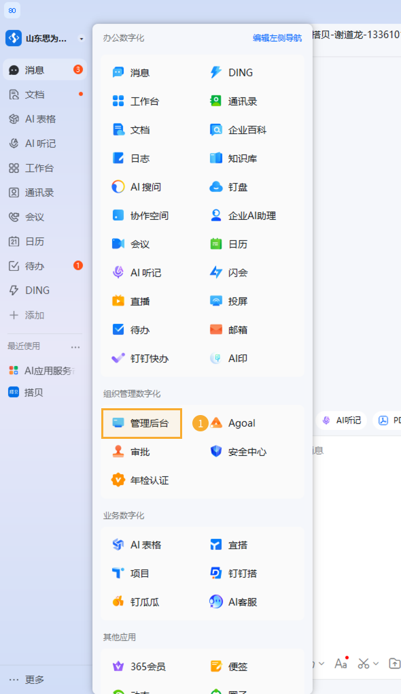Open AI印 app

pos(228,359)
